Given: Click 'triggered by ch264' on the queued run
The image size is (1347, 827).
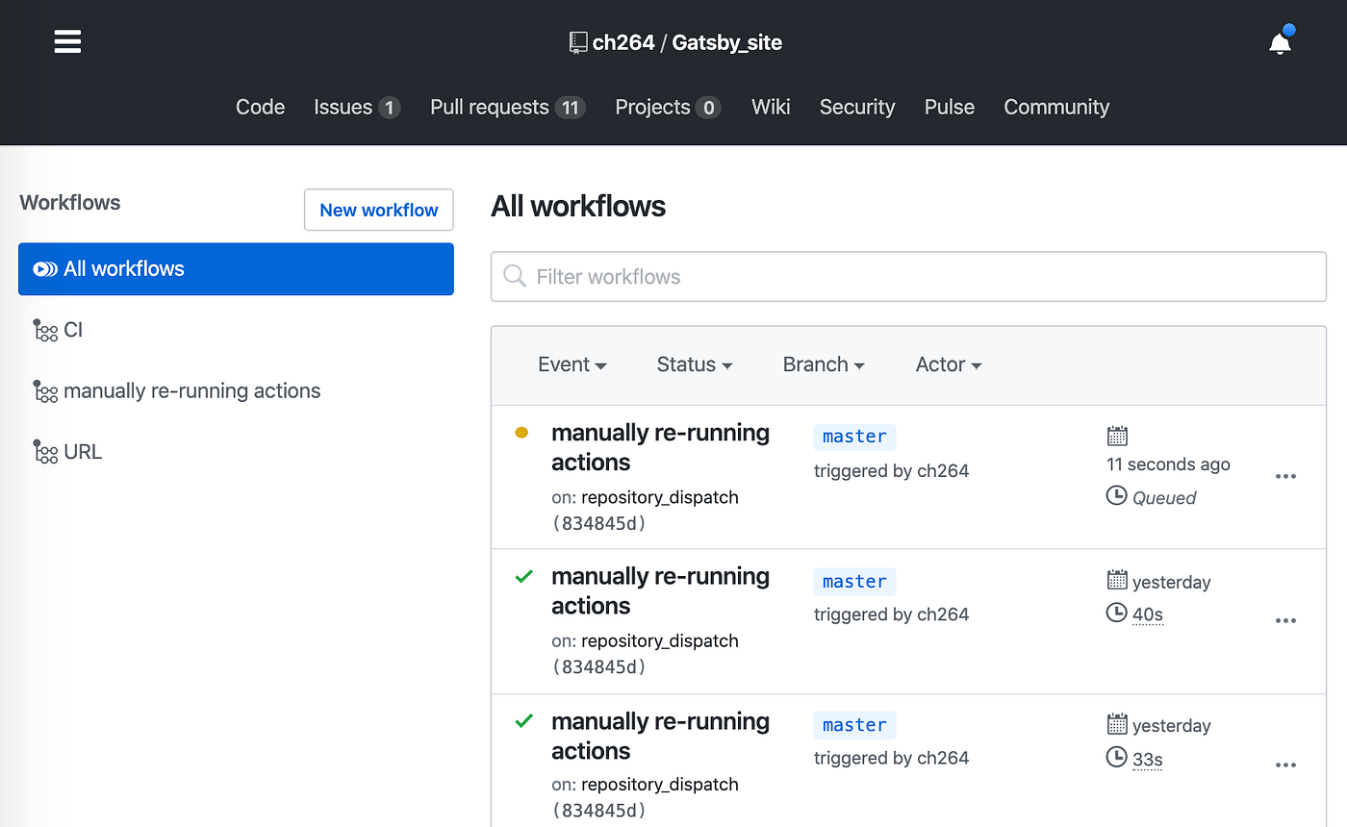Looking at the screenshot, I should tap(891, 471).
